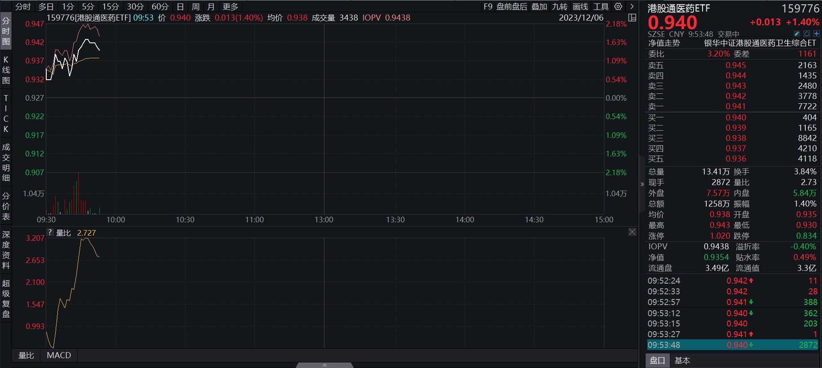Expand the bottom panel handle
Screen dimensions: 822x368
pos(325,365)
